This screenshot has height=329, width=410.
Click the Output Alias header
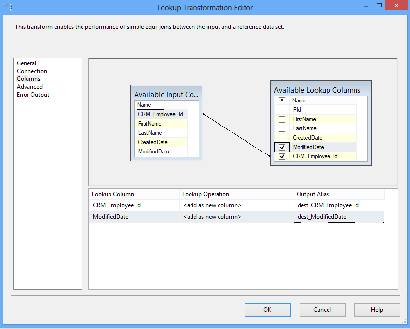pos(339,194)
